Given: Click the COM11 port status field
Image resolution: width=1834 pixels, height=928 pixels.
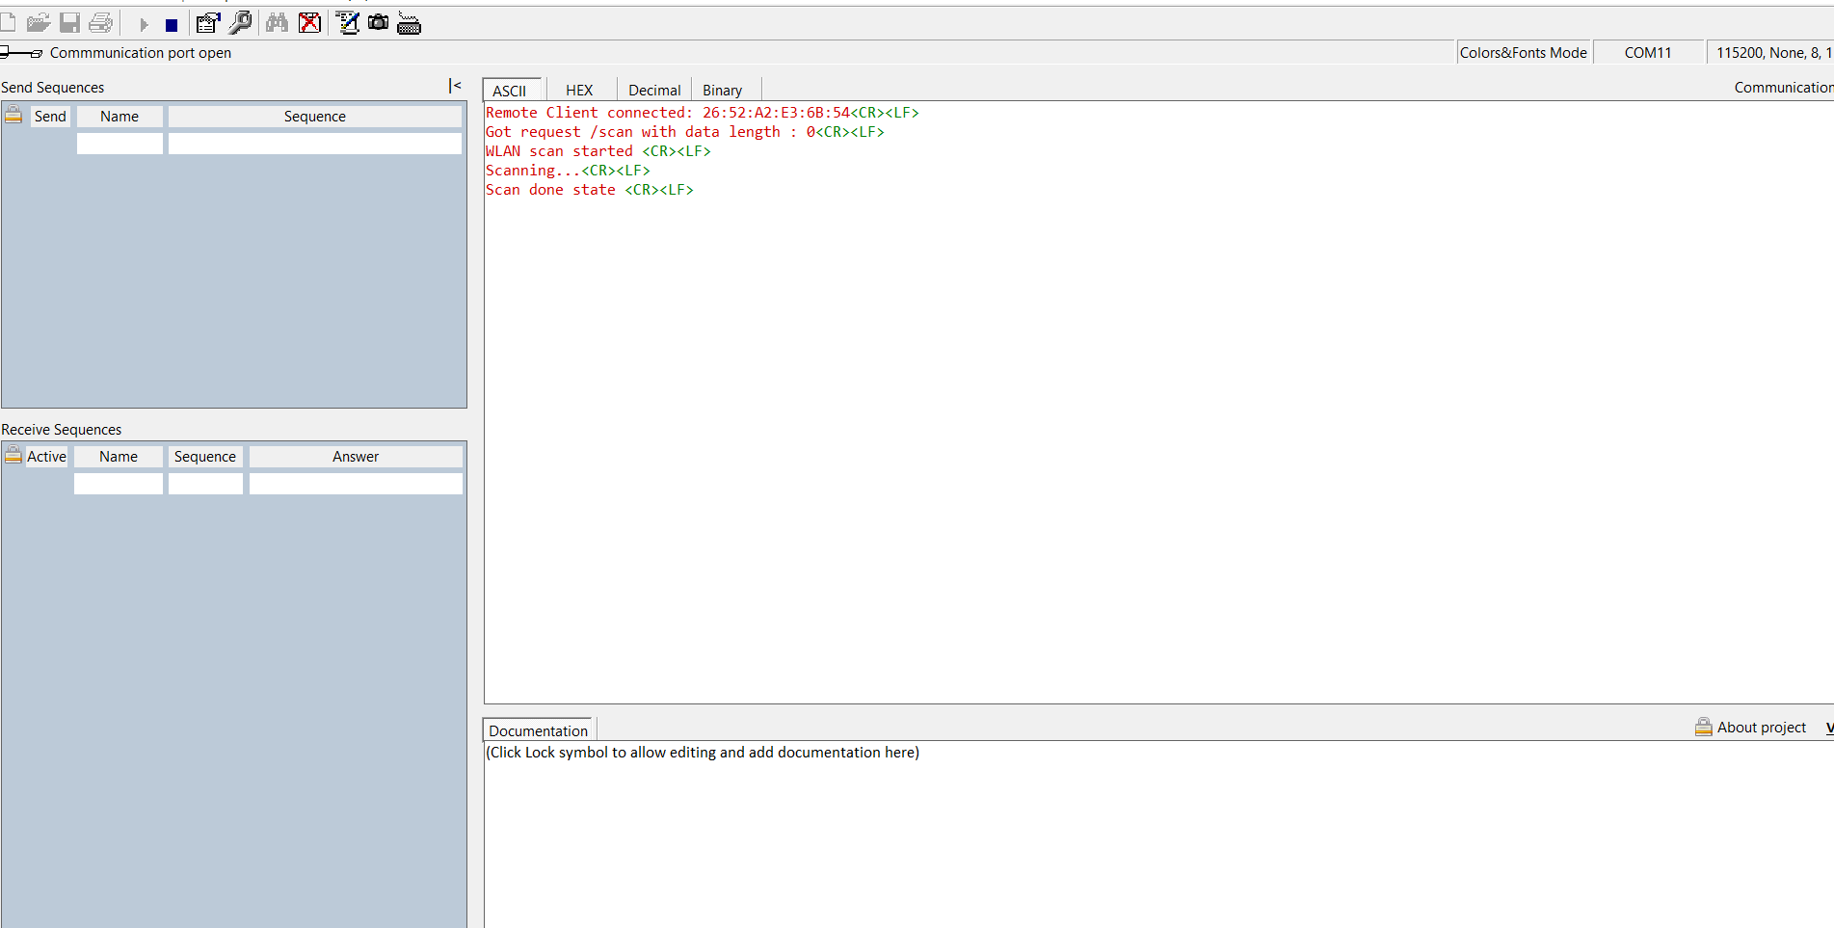Looking at the screenshot, I should [1647, 53].
